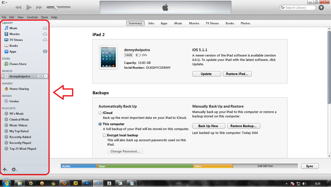Open the Music Videos smart playlist

tap(18, 125)
